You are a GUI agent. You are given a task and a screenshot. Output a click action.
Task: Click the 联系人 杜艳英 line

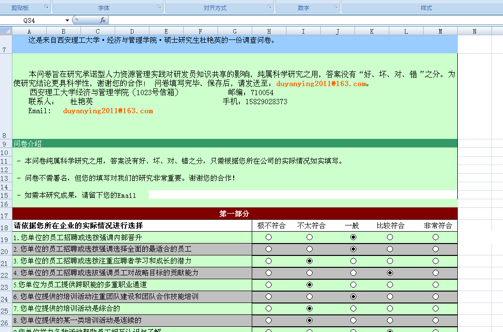60,102
